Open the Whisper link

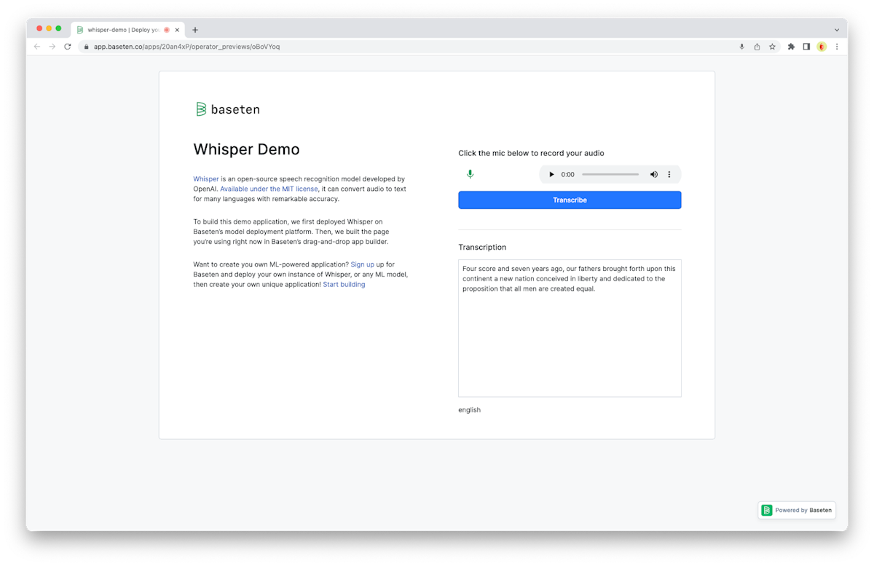pos(206,178)
